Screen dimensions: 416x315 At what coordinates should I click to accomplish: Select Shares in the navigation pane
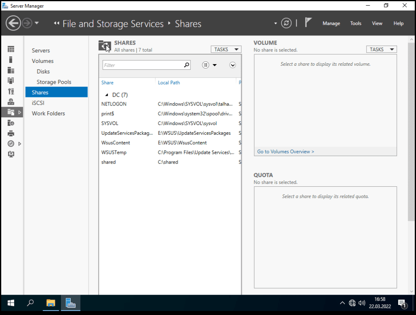tap(56, 92)
